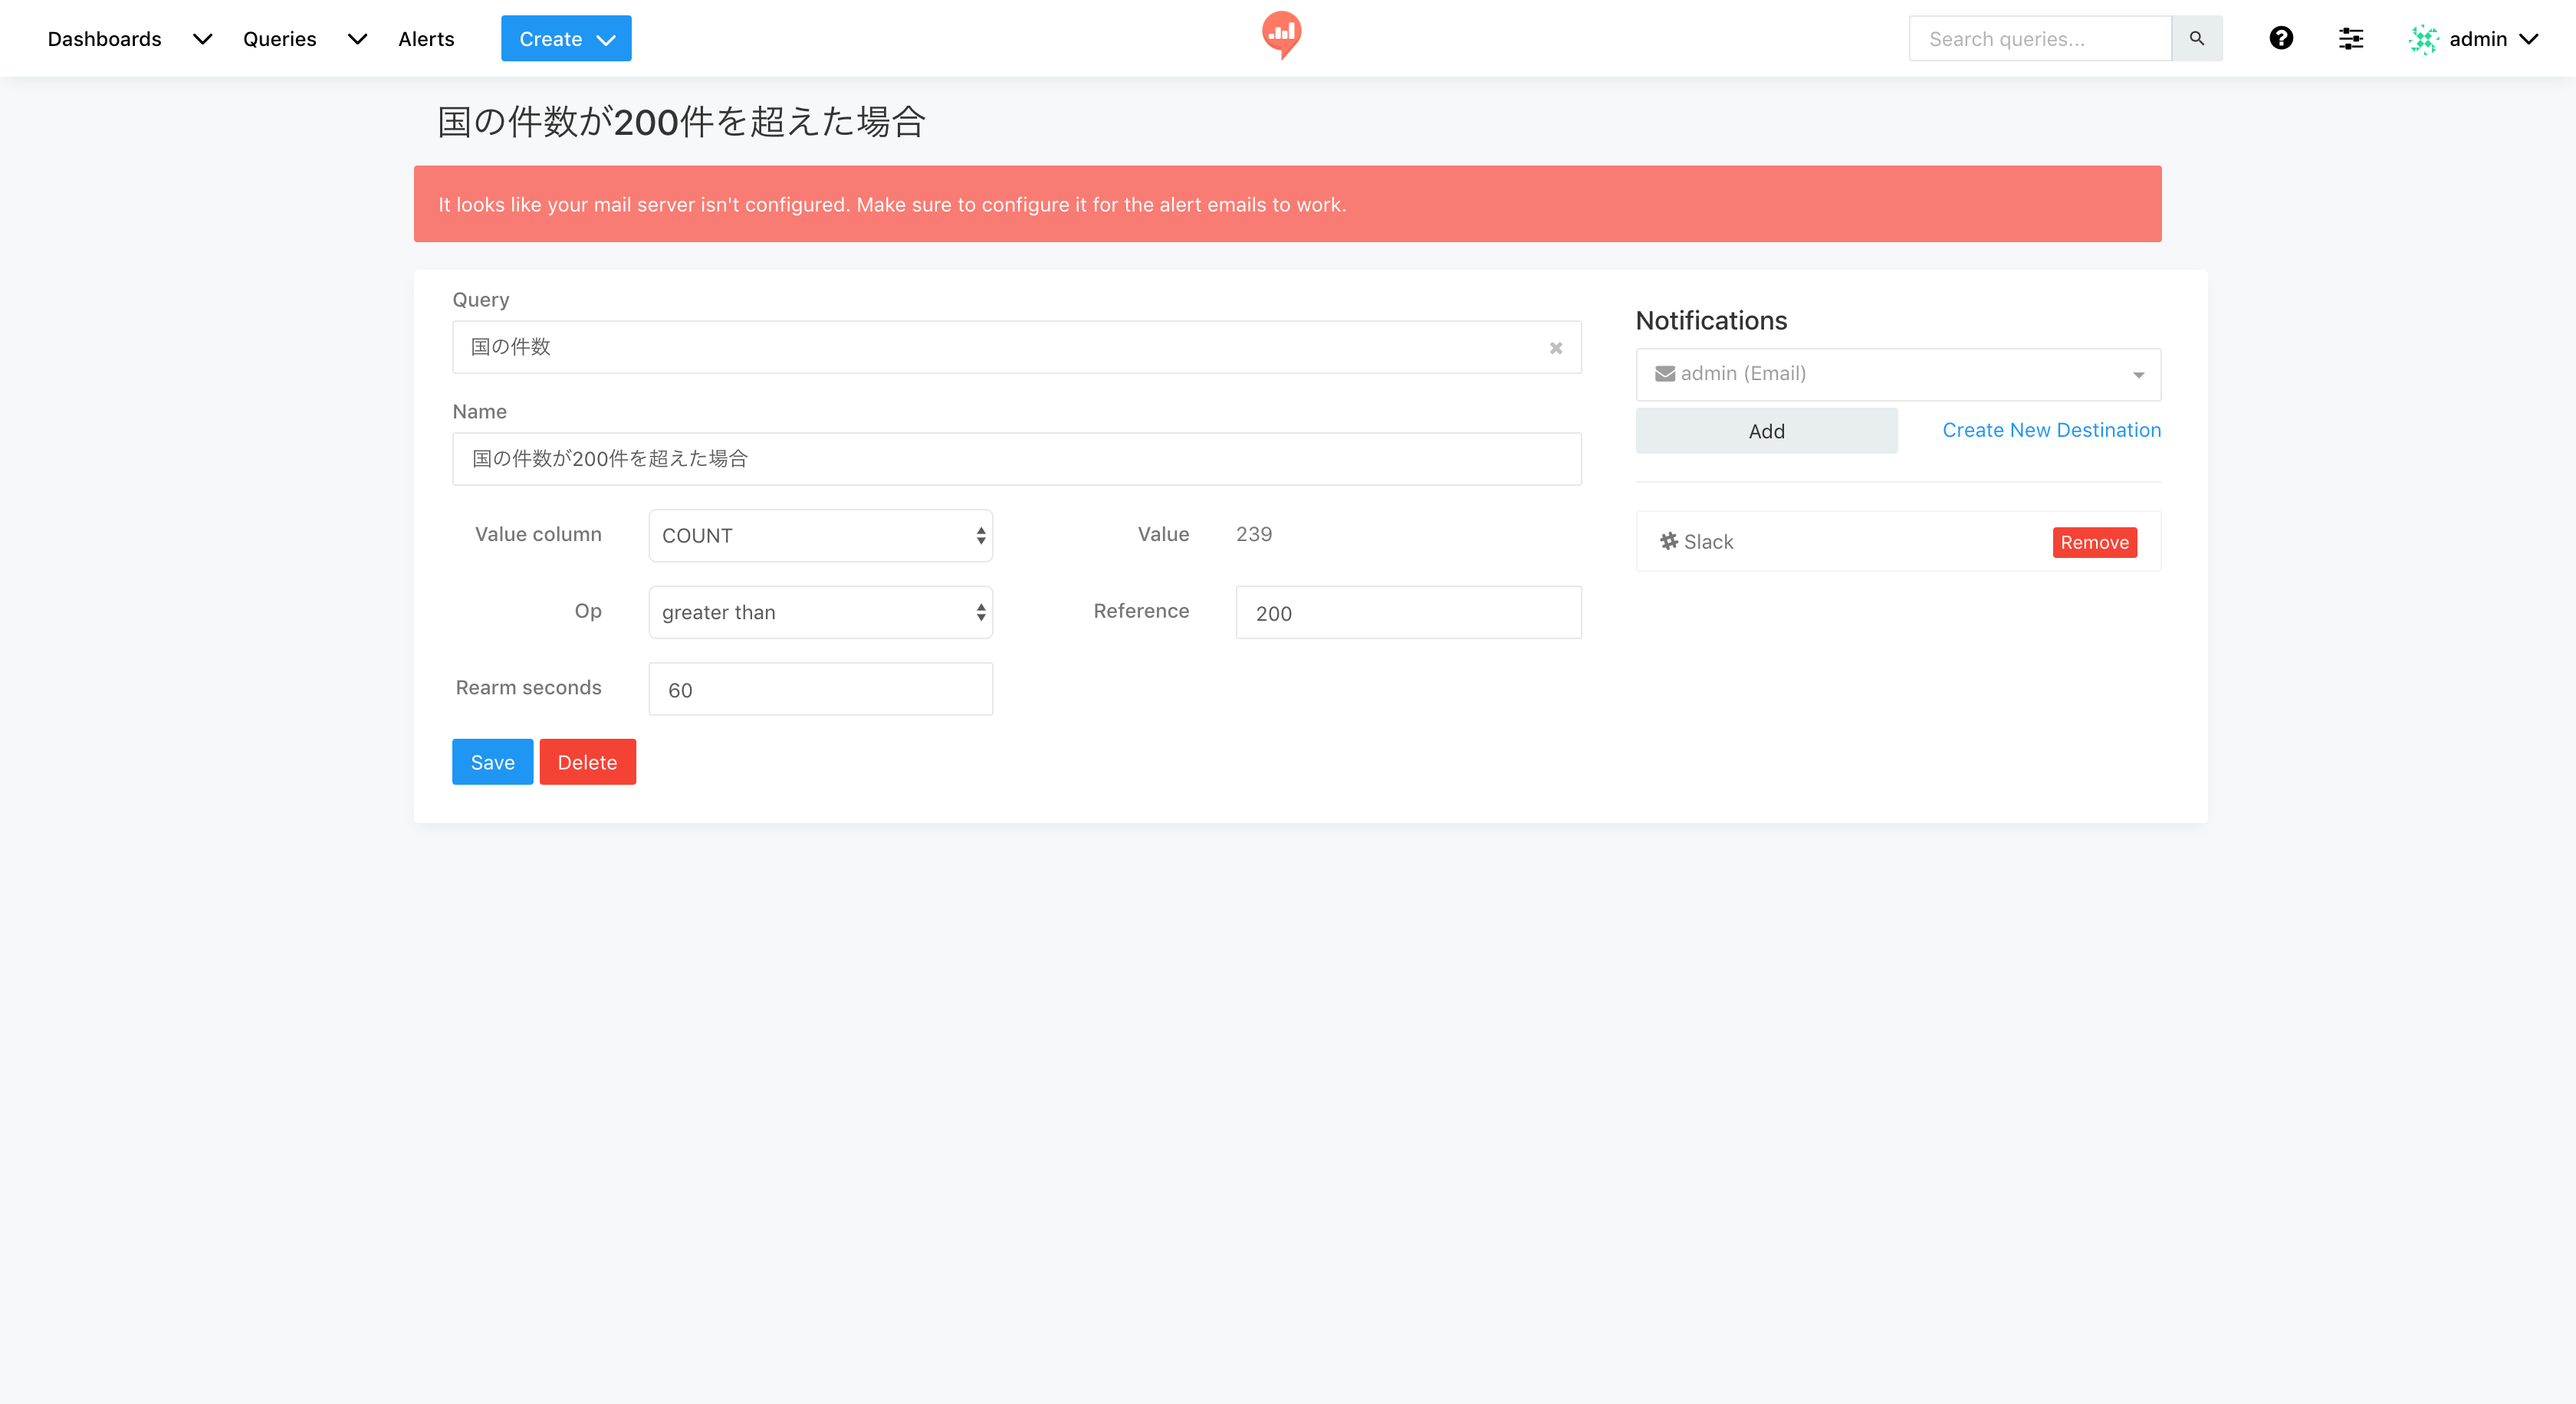Click the search magnifier icon

[x=2196, y=38]
